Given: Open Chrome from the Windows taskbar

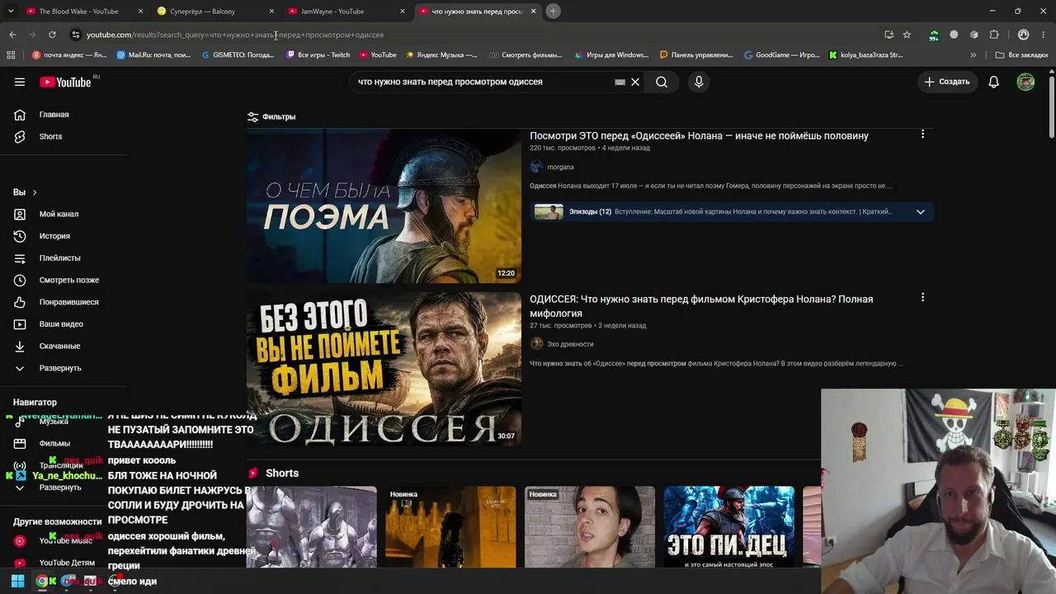Looking at the screenshot, I should pos(42,581).
